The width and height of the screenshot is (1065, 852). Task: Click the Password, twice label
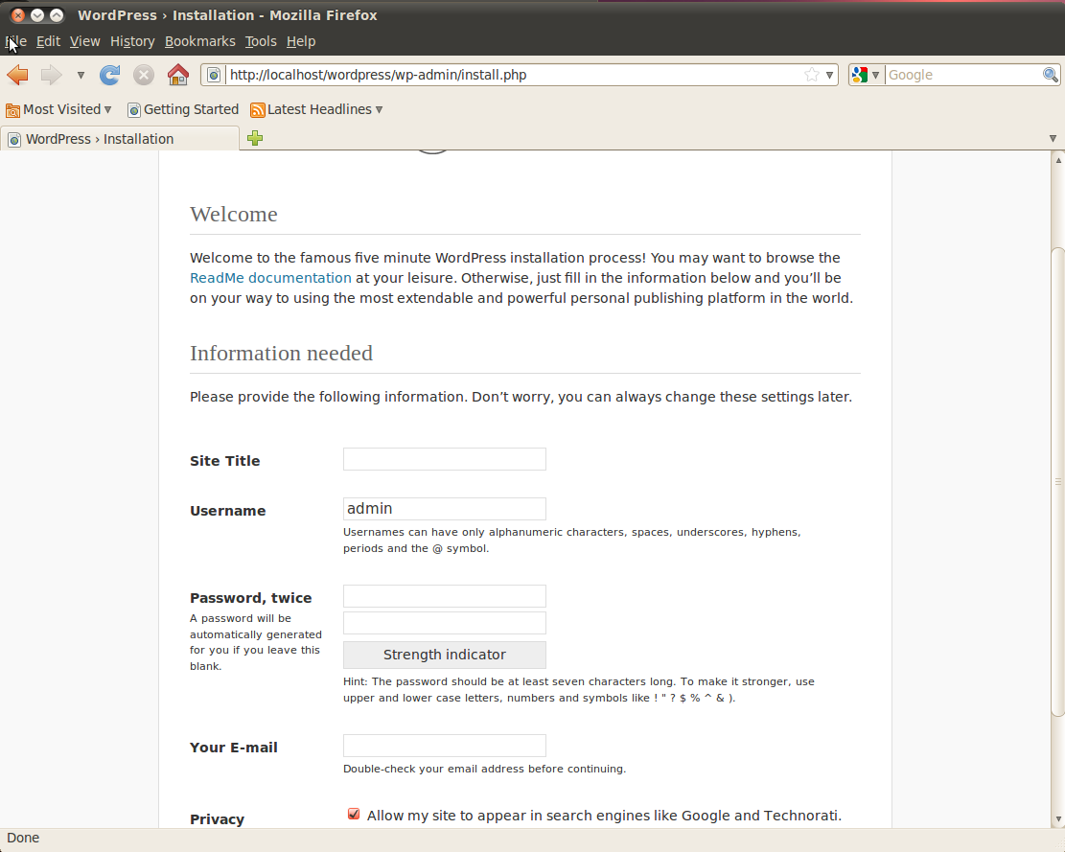(x=250, y=598)
